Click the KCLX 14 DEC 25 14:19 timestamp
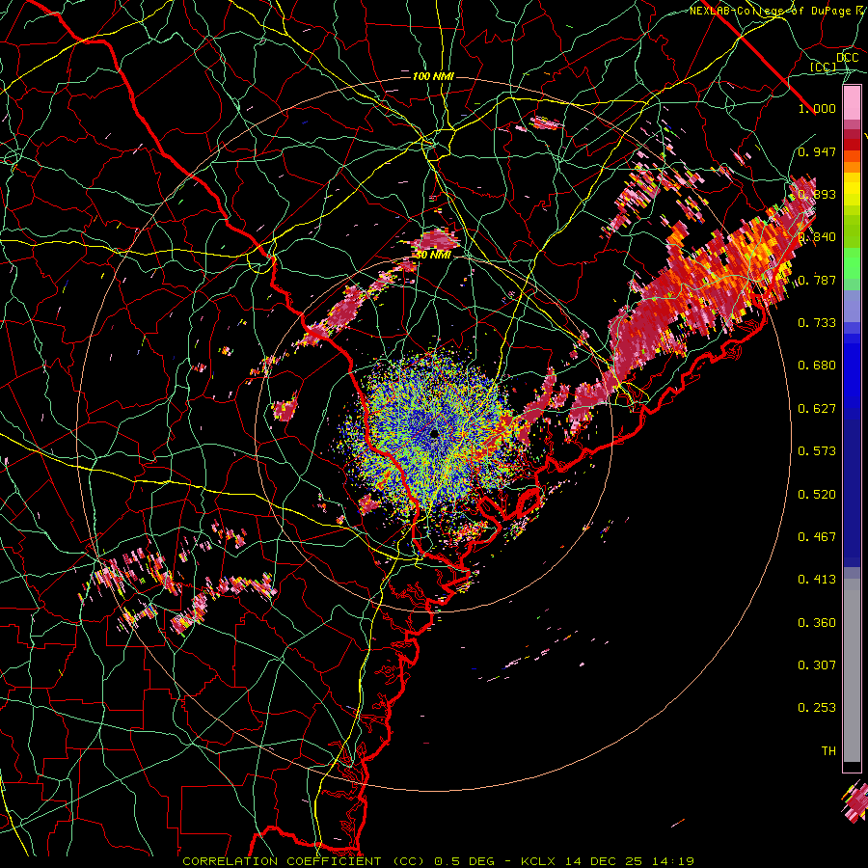Image resolution: width=868 pixels, height=868 pixels. pos(608,861)
